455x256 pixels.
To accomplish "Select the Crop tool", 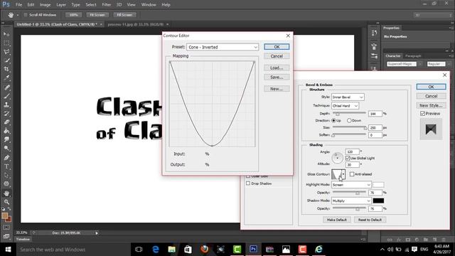I will (x=6, y=69).
